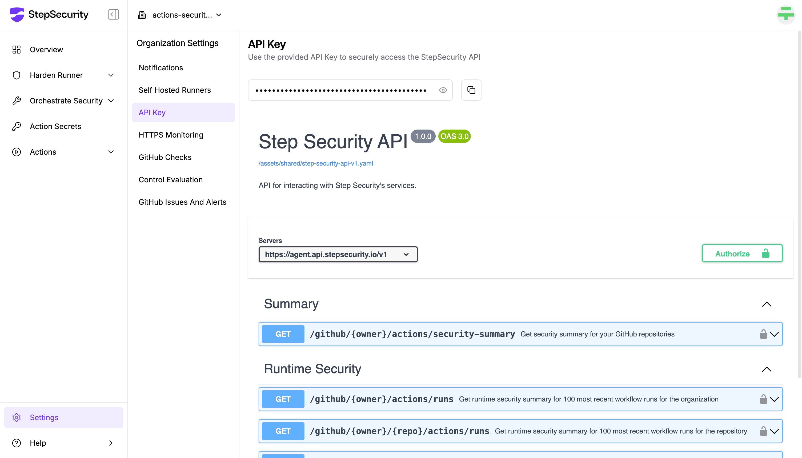Collapse the Runtime Security section

pyautogui.click(x=767, y=369)
